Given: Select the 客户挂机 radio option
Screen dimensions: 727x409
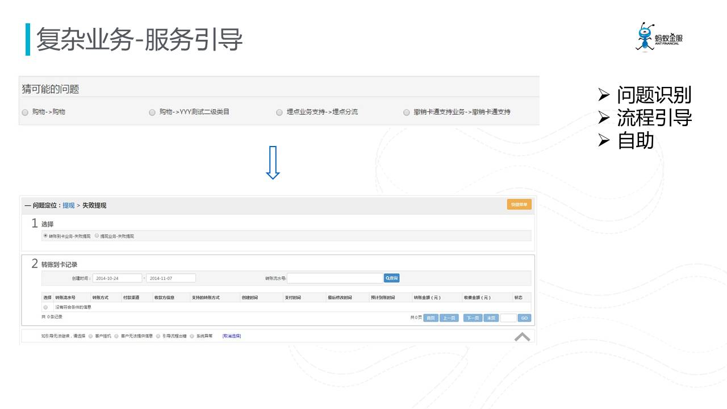Looking at the screenshot, I should 91,336.
